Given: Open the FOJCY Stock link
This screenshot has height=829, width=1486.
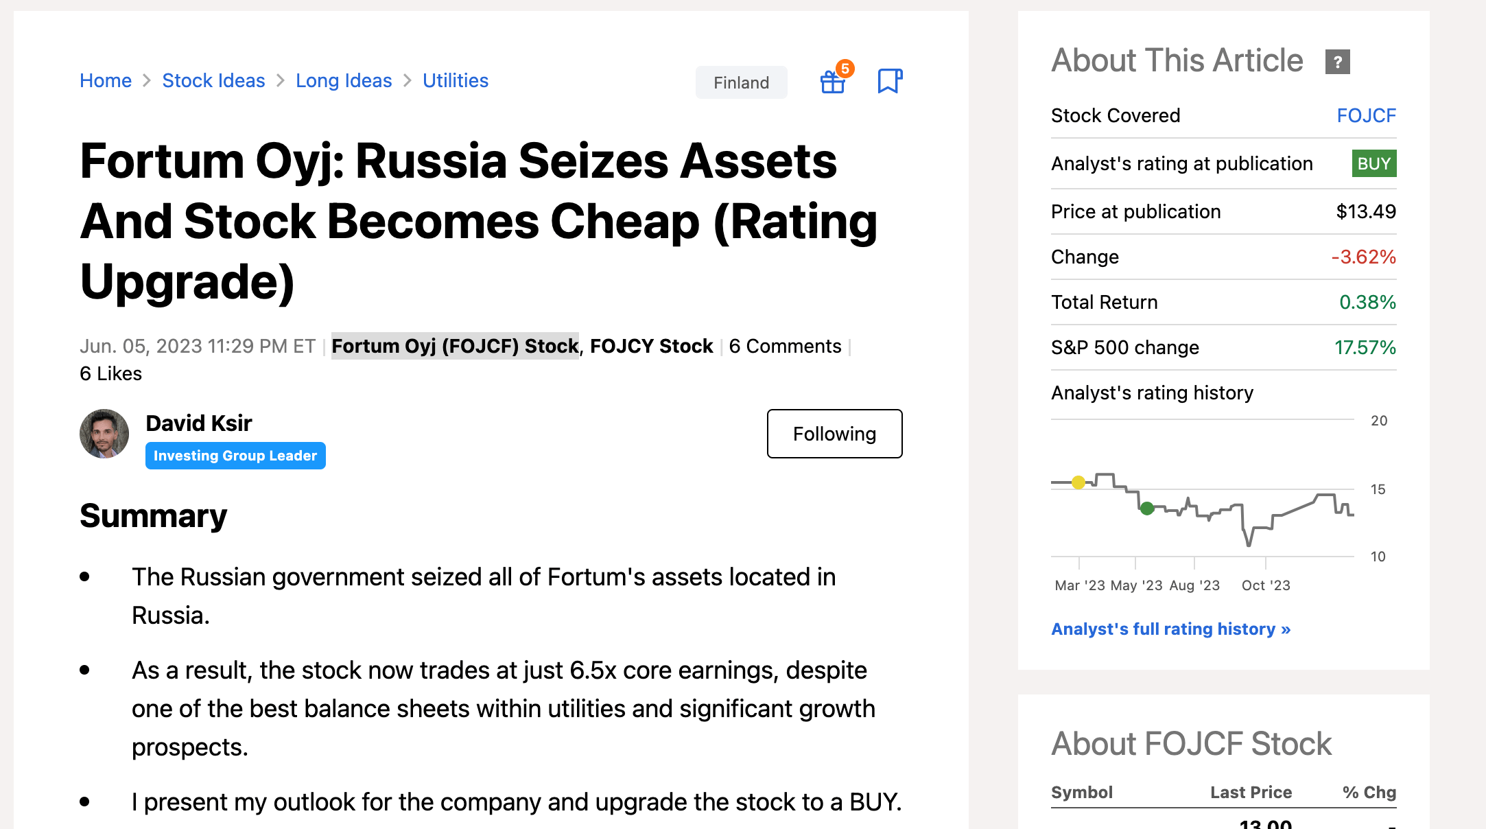Looking at the screenshot, I should [651, 346].
